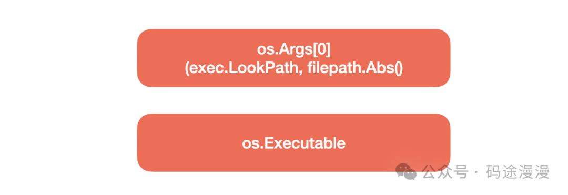Select the top red rounded box
The height and width of the screenshot is (195, 568).
[294, 58]
